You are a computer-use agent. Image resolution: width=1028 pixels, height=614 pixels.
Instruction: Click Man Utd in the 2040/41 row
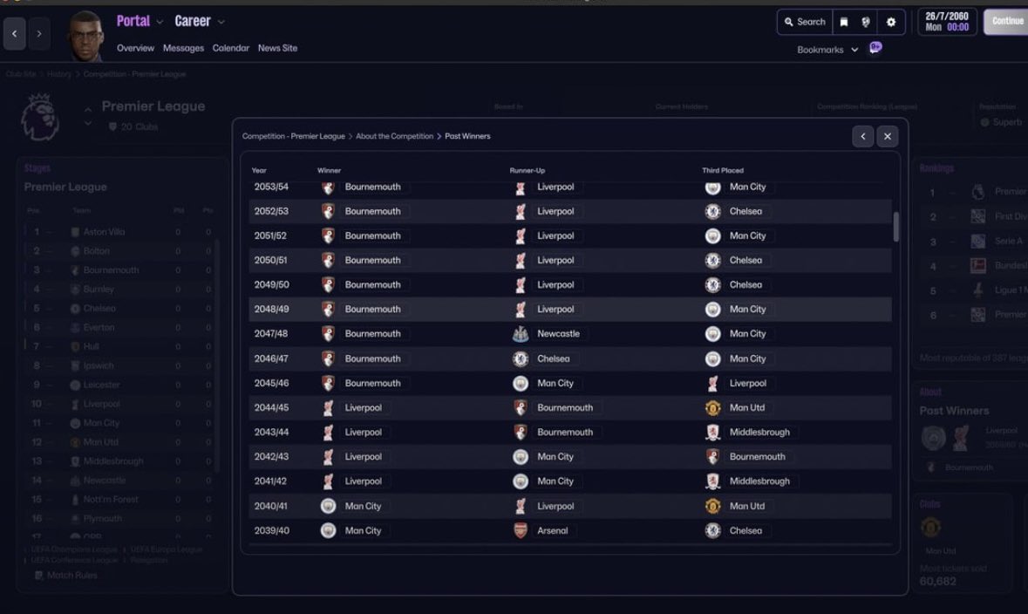(x=746, y=506)
